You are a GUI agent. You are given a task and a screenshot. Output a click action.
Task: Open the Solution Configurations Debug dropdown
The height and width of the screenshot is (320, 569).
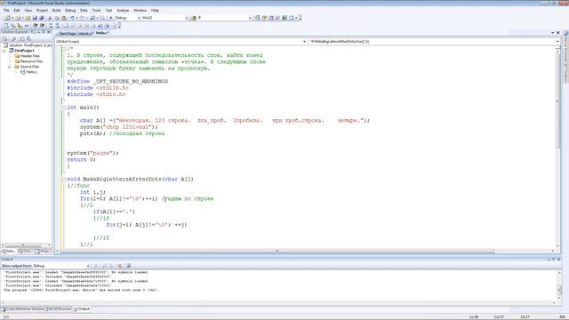[139, 18]
